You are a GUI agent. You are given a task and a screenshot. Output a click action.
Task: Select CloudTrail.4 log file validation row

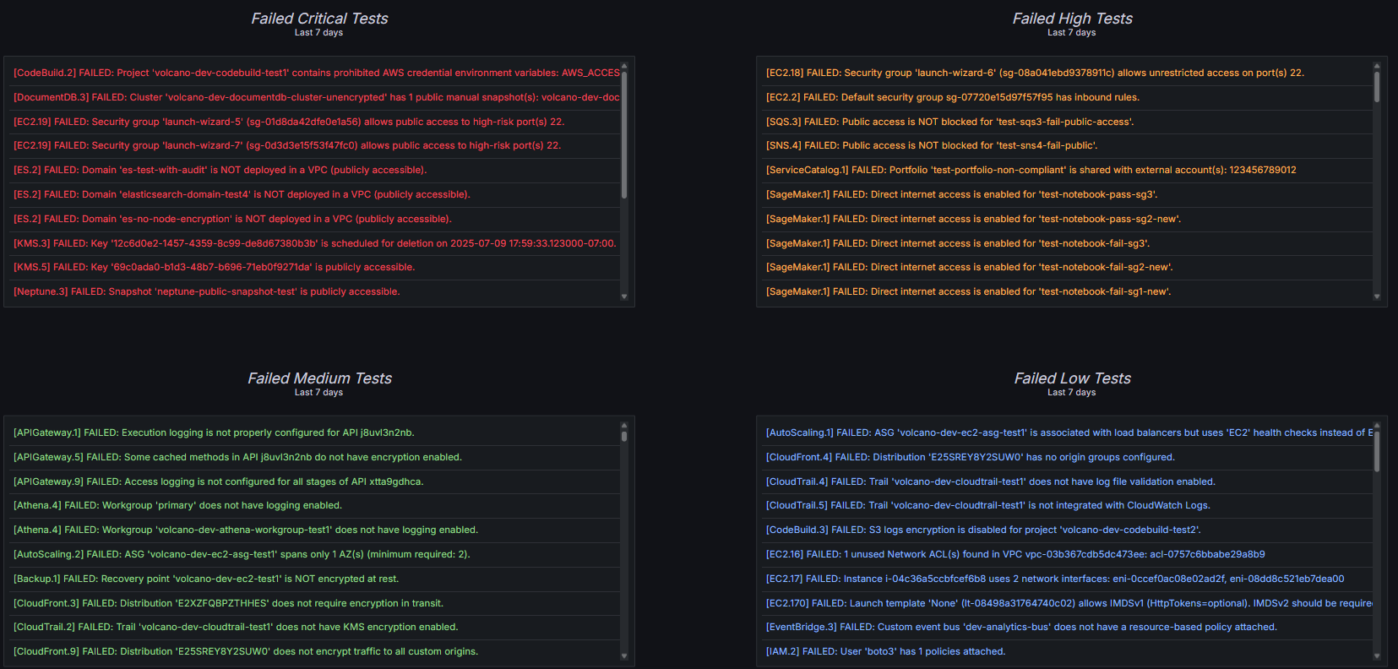1065,481
